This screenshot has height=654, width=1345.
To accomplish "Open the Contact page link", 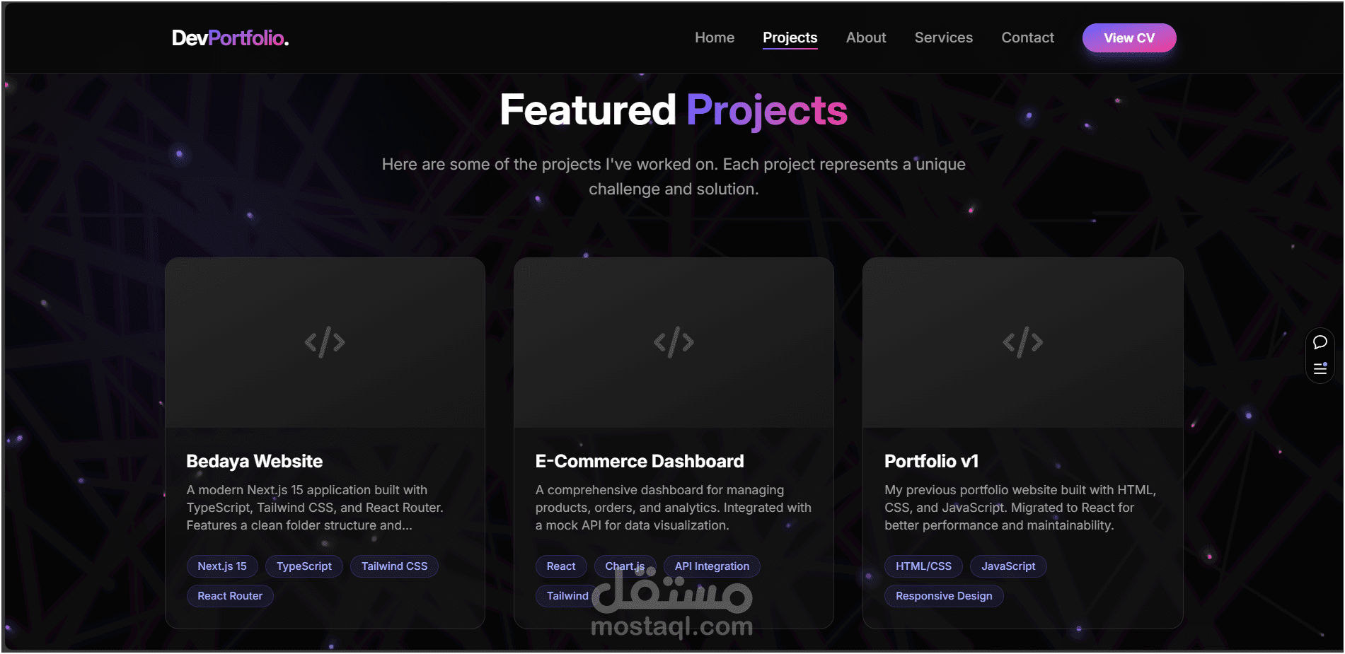I will 1027,37.
